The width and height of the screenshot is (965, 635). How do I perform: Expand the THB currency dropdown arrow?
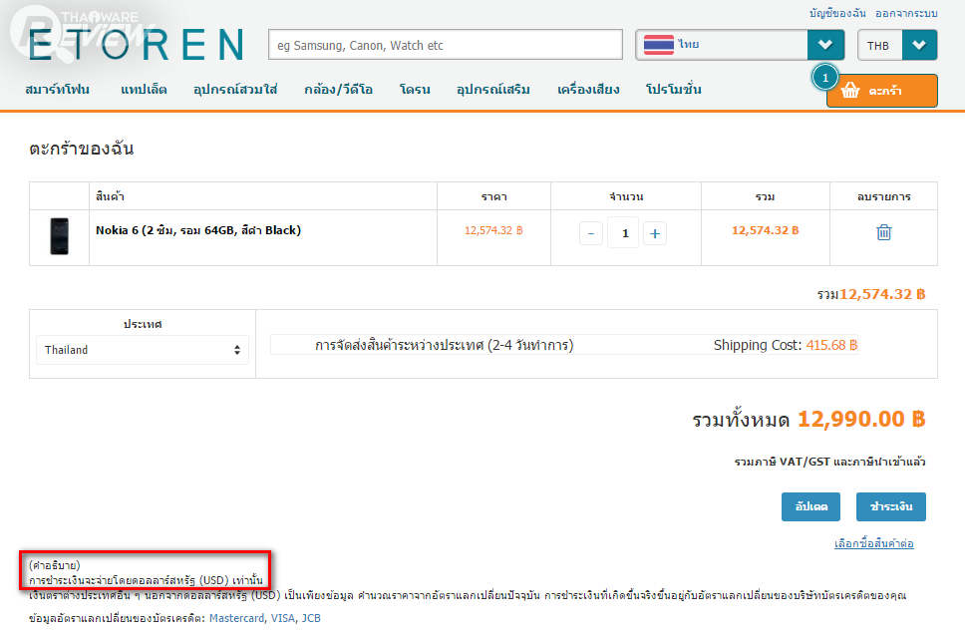919,45
